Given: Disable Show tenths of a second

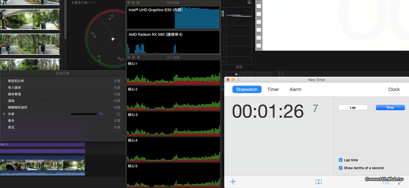Looking at the screenshot, I should coord(341,168).
